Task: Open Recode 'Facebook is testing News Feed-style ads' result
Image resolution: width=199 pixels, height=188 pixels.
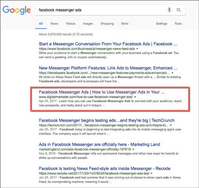Action: (x=104, y=168)
